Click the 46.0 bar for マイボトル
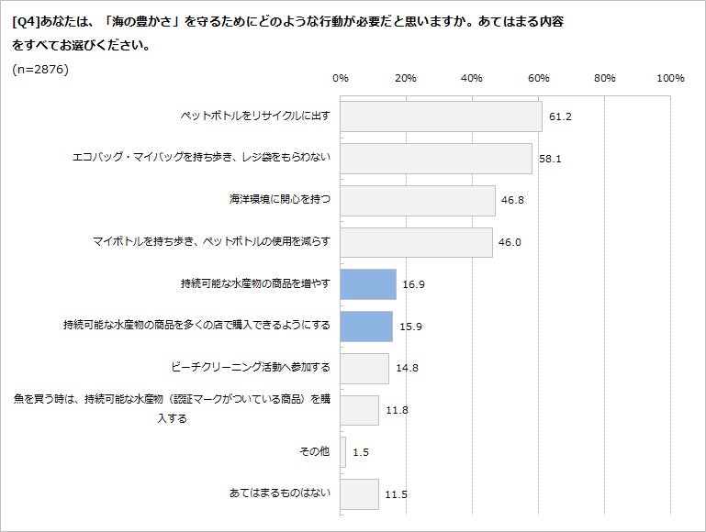Screen dimensions: 706x532 coord(416,242)
